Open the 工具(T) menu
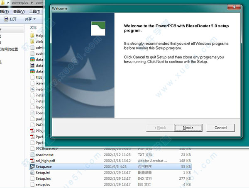The height and width of the screenshot is (188, 249). 35,11
